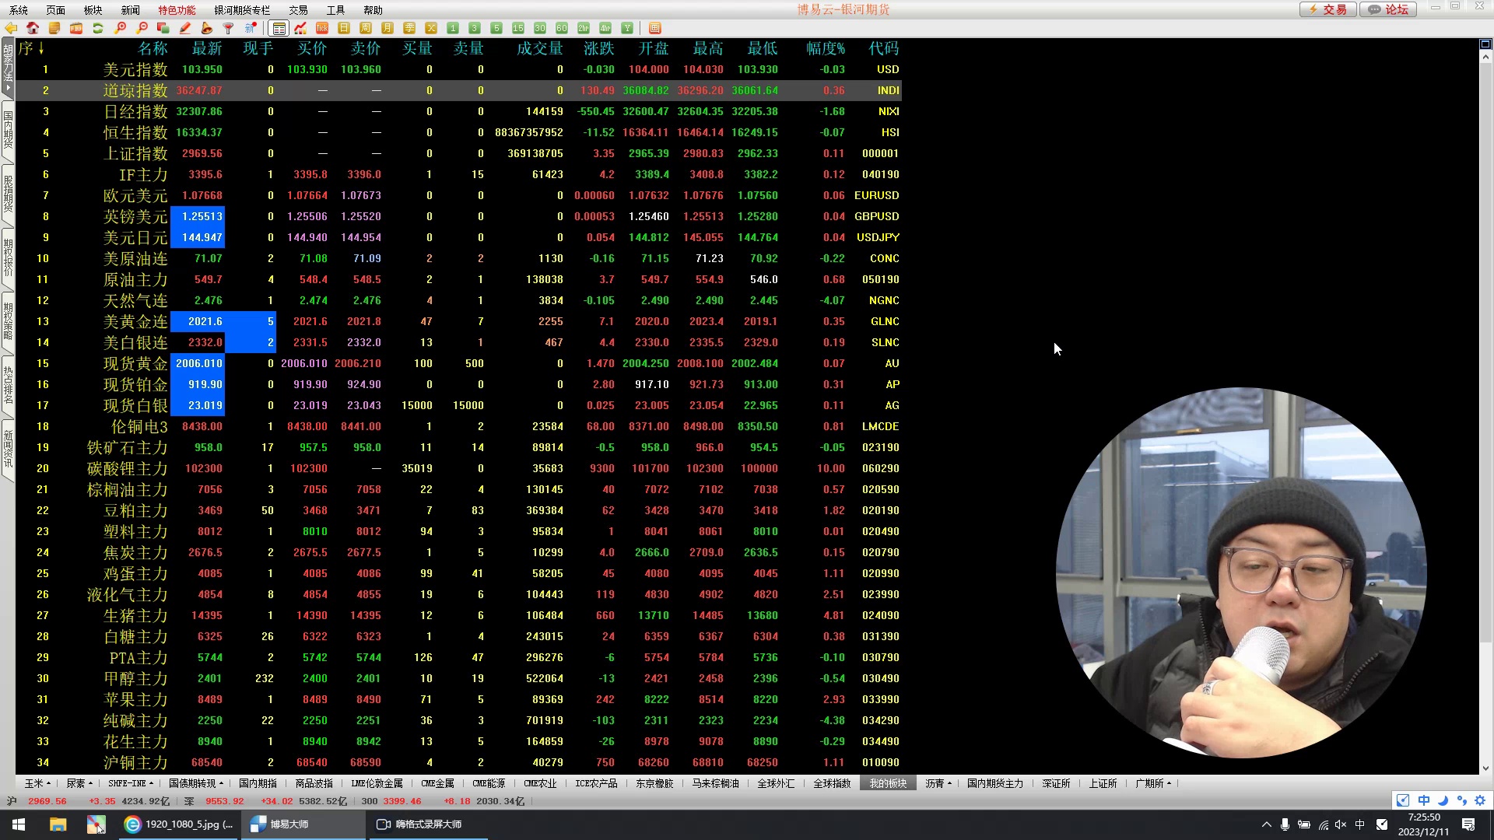Click the zoom-in magnifier icon
Image resolution: width=1494 pixels, height=840 pixels.
[120, 28]
